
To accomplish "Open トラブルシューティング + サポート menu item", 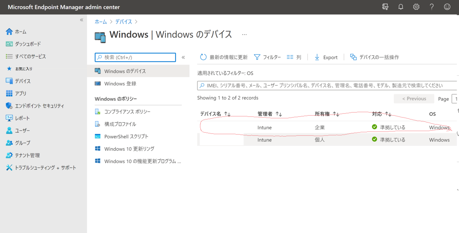I will coord(46,168).
